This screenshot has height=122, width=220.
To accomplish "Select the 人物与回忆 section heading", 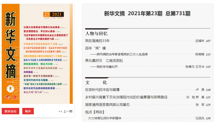I will 96,34.
